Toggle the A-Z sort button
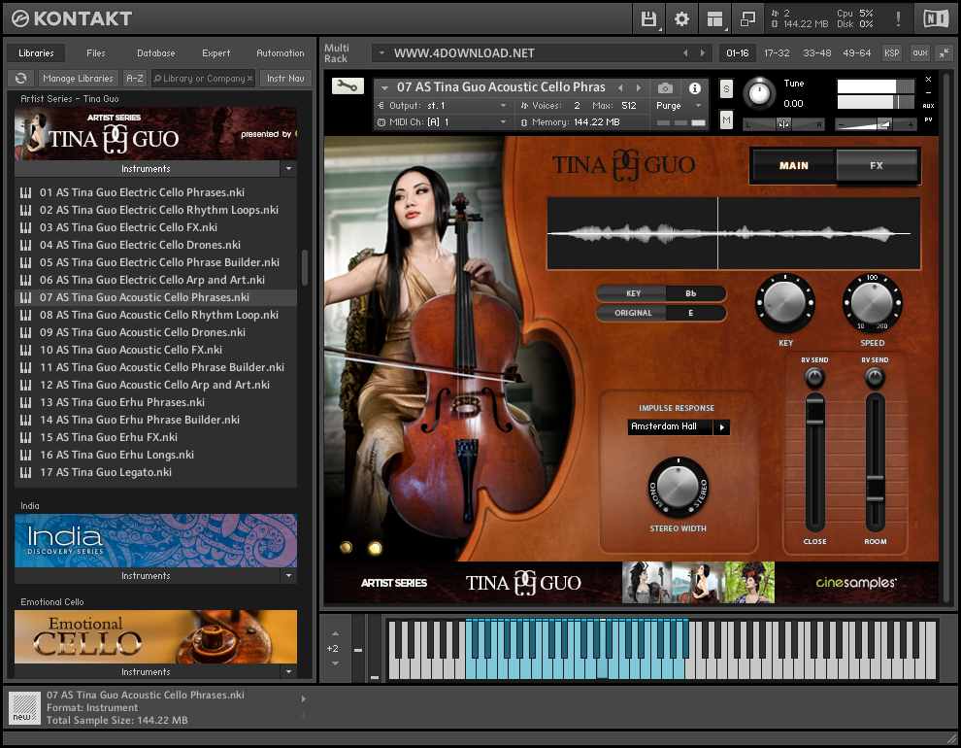The width and height of the screenshot is (961, 748). click(x=135, y=79)
